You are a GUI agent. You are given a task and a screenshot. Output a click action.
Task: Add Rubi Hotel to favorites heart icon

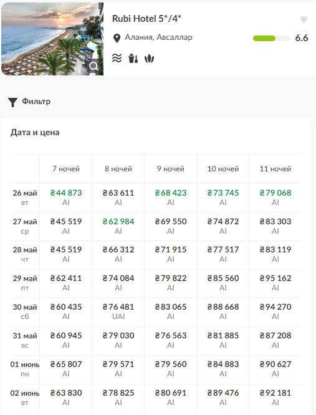[304, 19]
